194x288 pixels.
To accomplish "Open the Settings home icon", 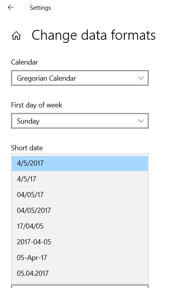I will 17,35.
